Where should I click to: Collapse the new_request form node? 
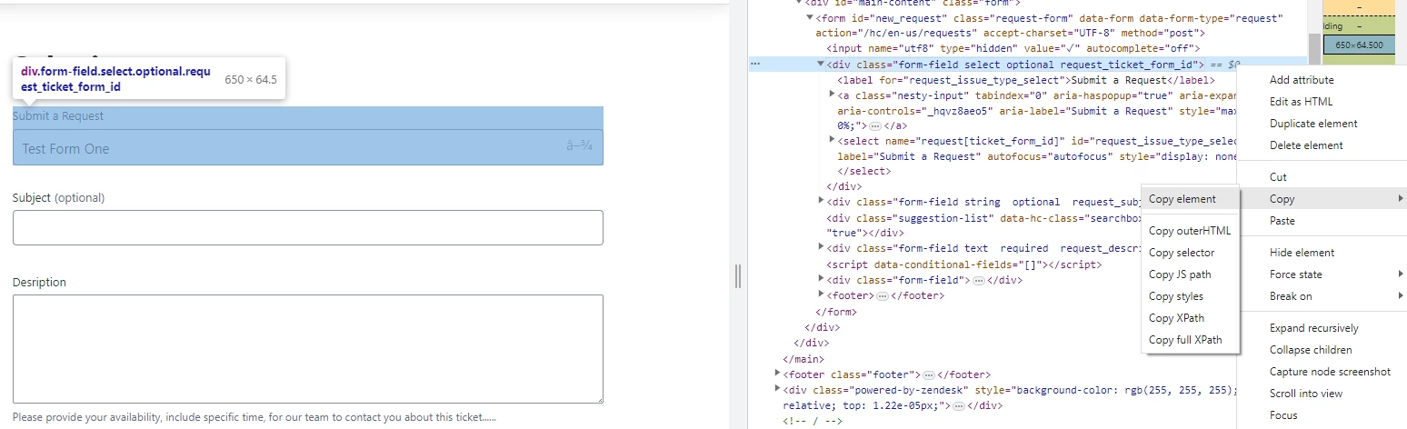pyautogui.click(x=810, y=18)
